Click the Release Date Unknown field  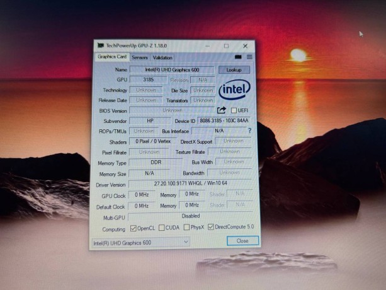(x=146, y=100)
